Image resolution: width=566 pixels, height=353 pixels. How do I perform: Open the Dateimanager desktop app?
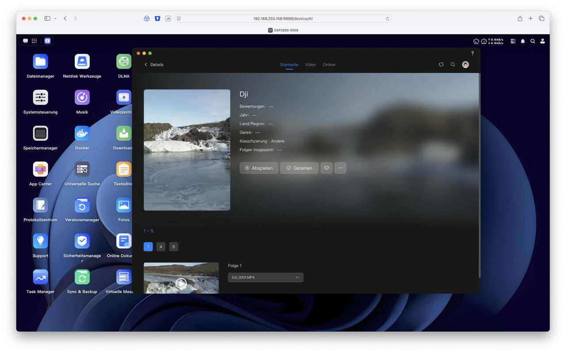point(40,61)
